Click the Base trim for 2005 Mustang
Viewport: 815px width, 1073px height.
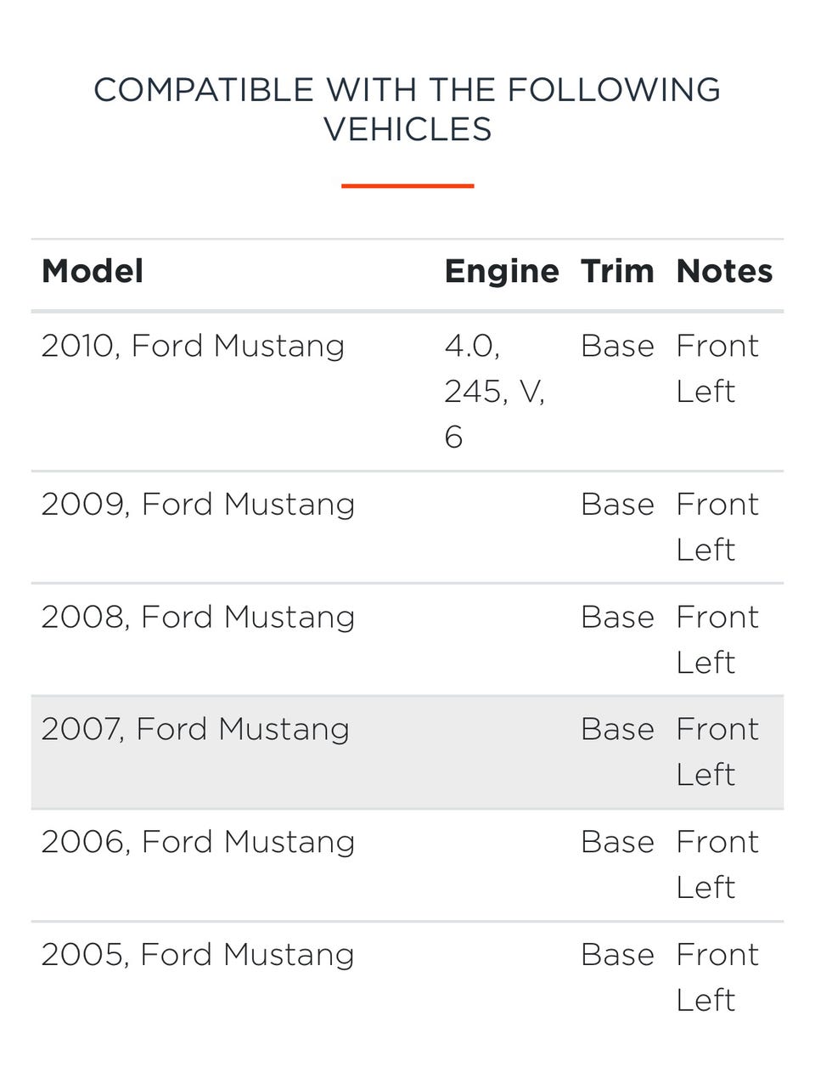click(x=617, y=955)
